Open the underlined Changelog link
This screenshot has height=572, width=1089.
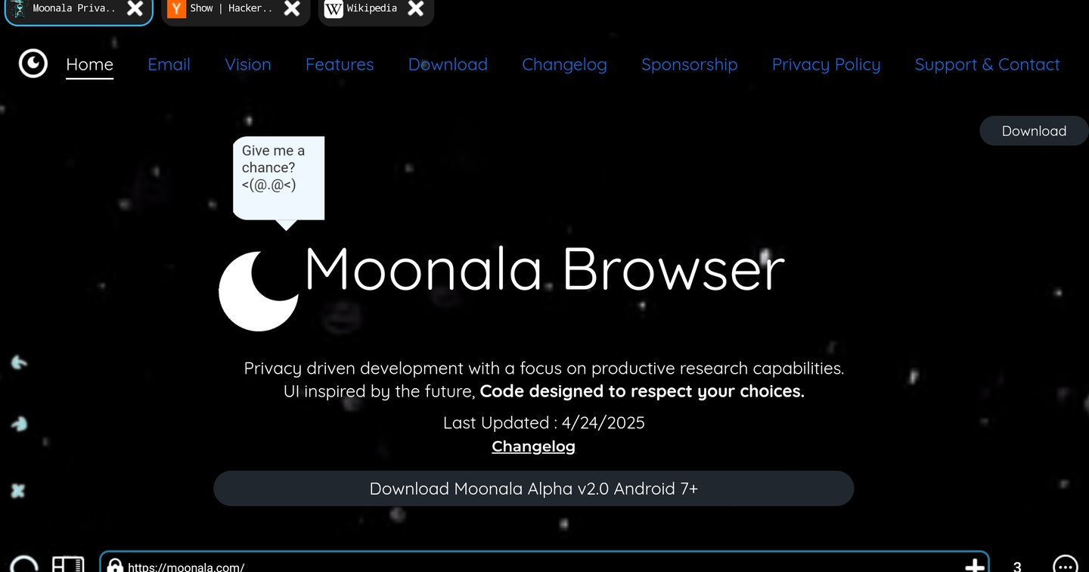pos(533,446)
